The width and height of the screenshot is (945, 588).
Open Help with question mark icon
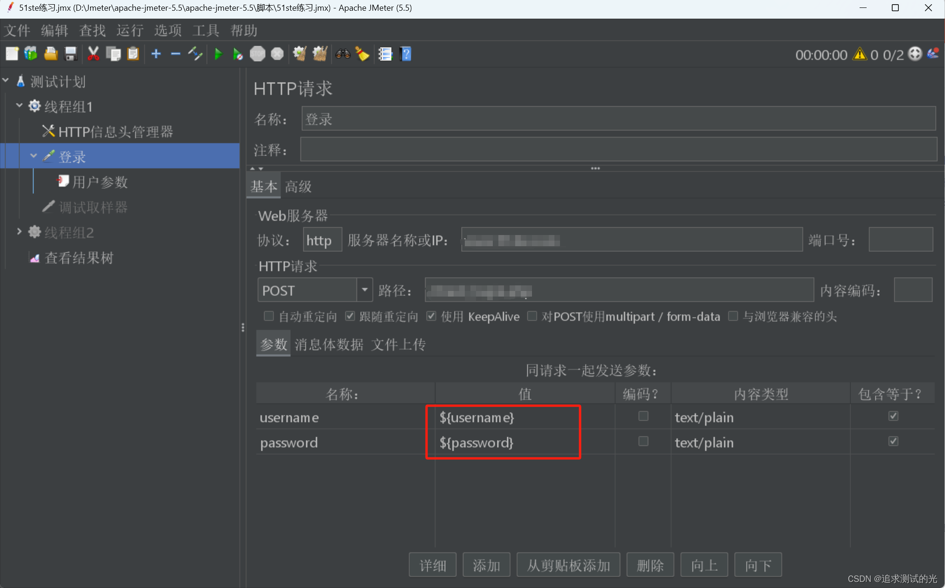coord(406,54)
